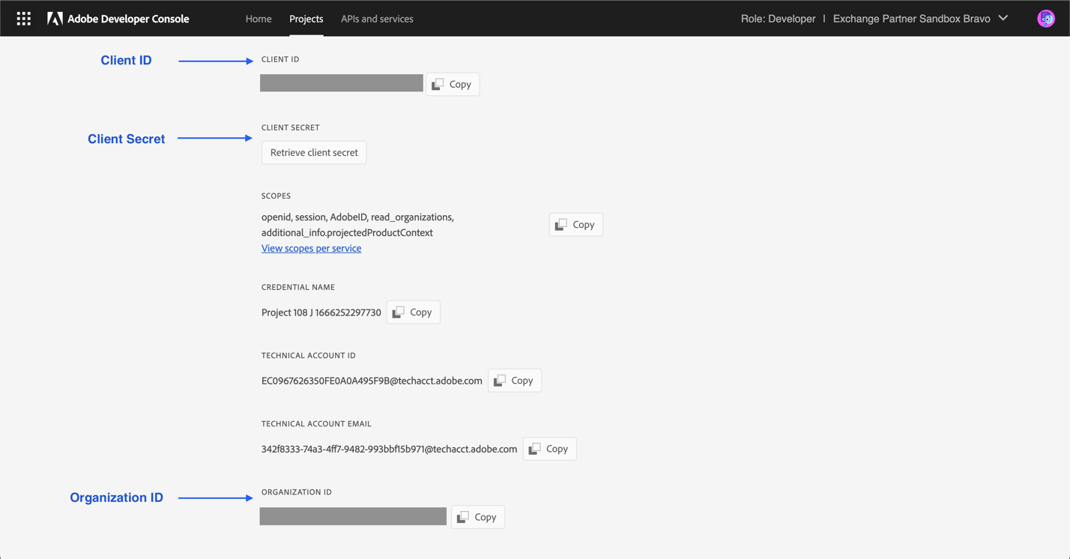The height and width of the screenshot is (559, 1070).
Task: Click Retrieve client secret
Action: click(313, 152)
